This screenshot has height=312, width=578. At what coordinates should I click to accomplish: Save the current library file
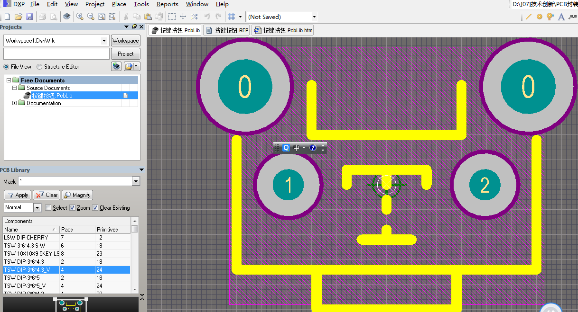pyautogui.click(x=29, y=17)
